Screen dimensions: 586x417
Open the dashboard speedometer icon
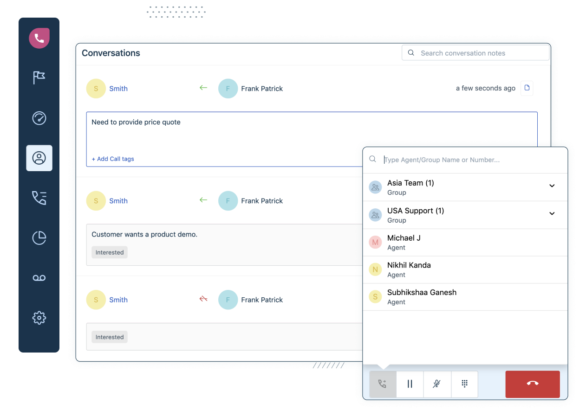click(x=39, y=118)
